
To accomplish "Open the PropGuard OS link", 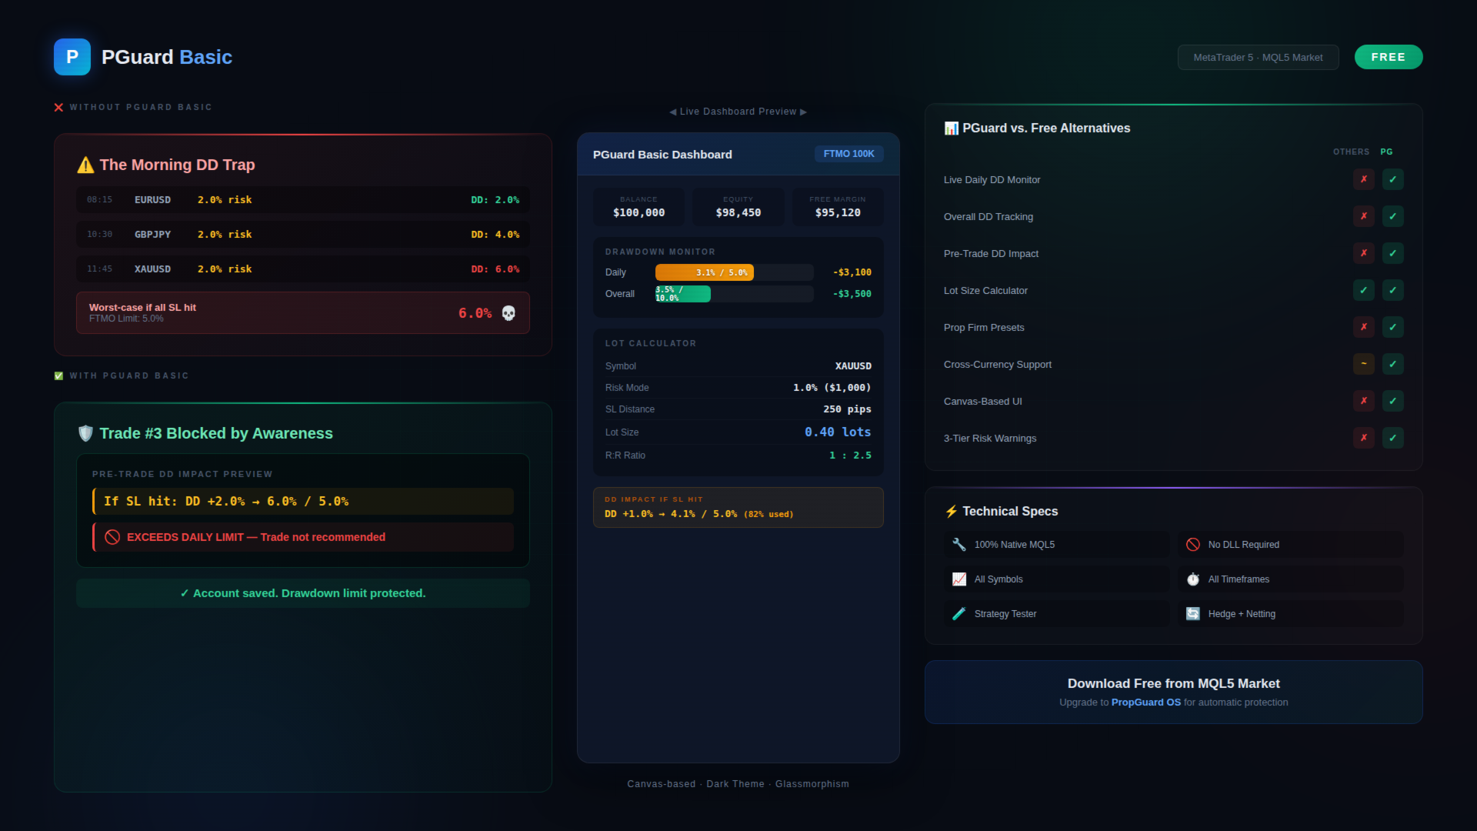I will [1145, 703].
